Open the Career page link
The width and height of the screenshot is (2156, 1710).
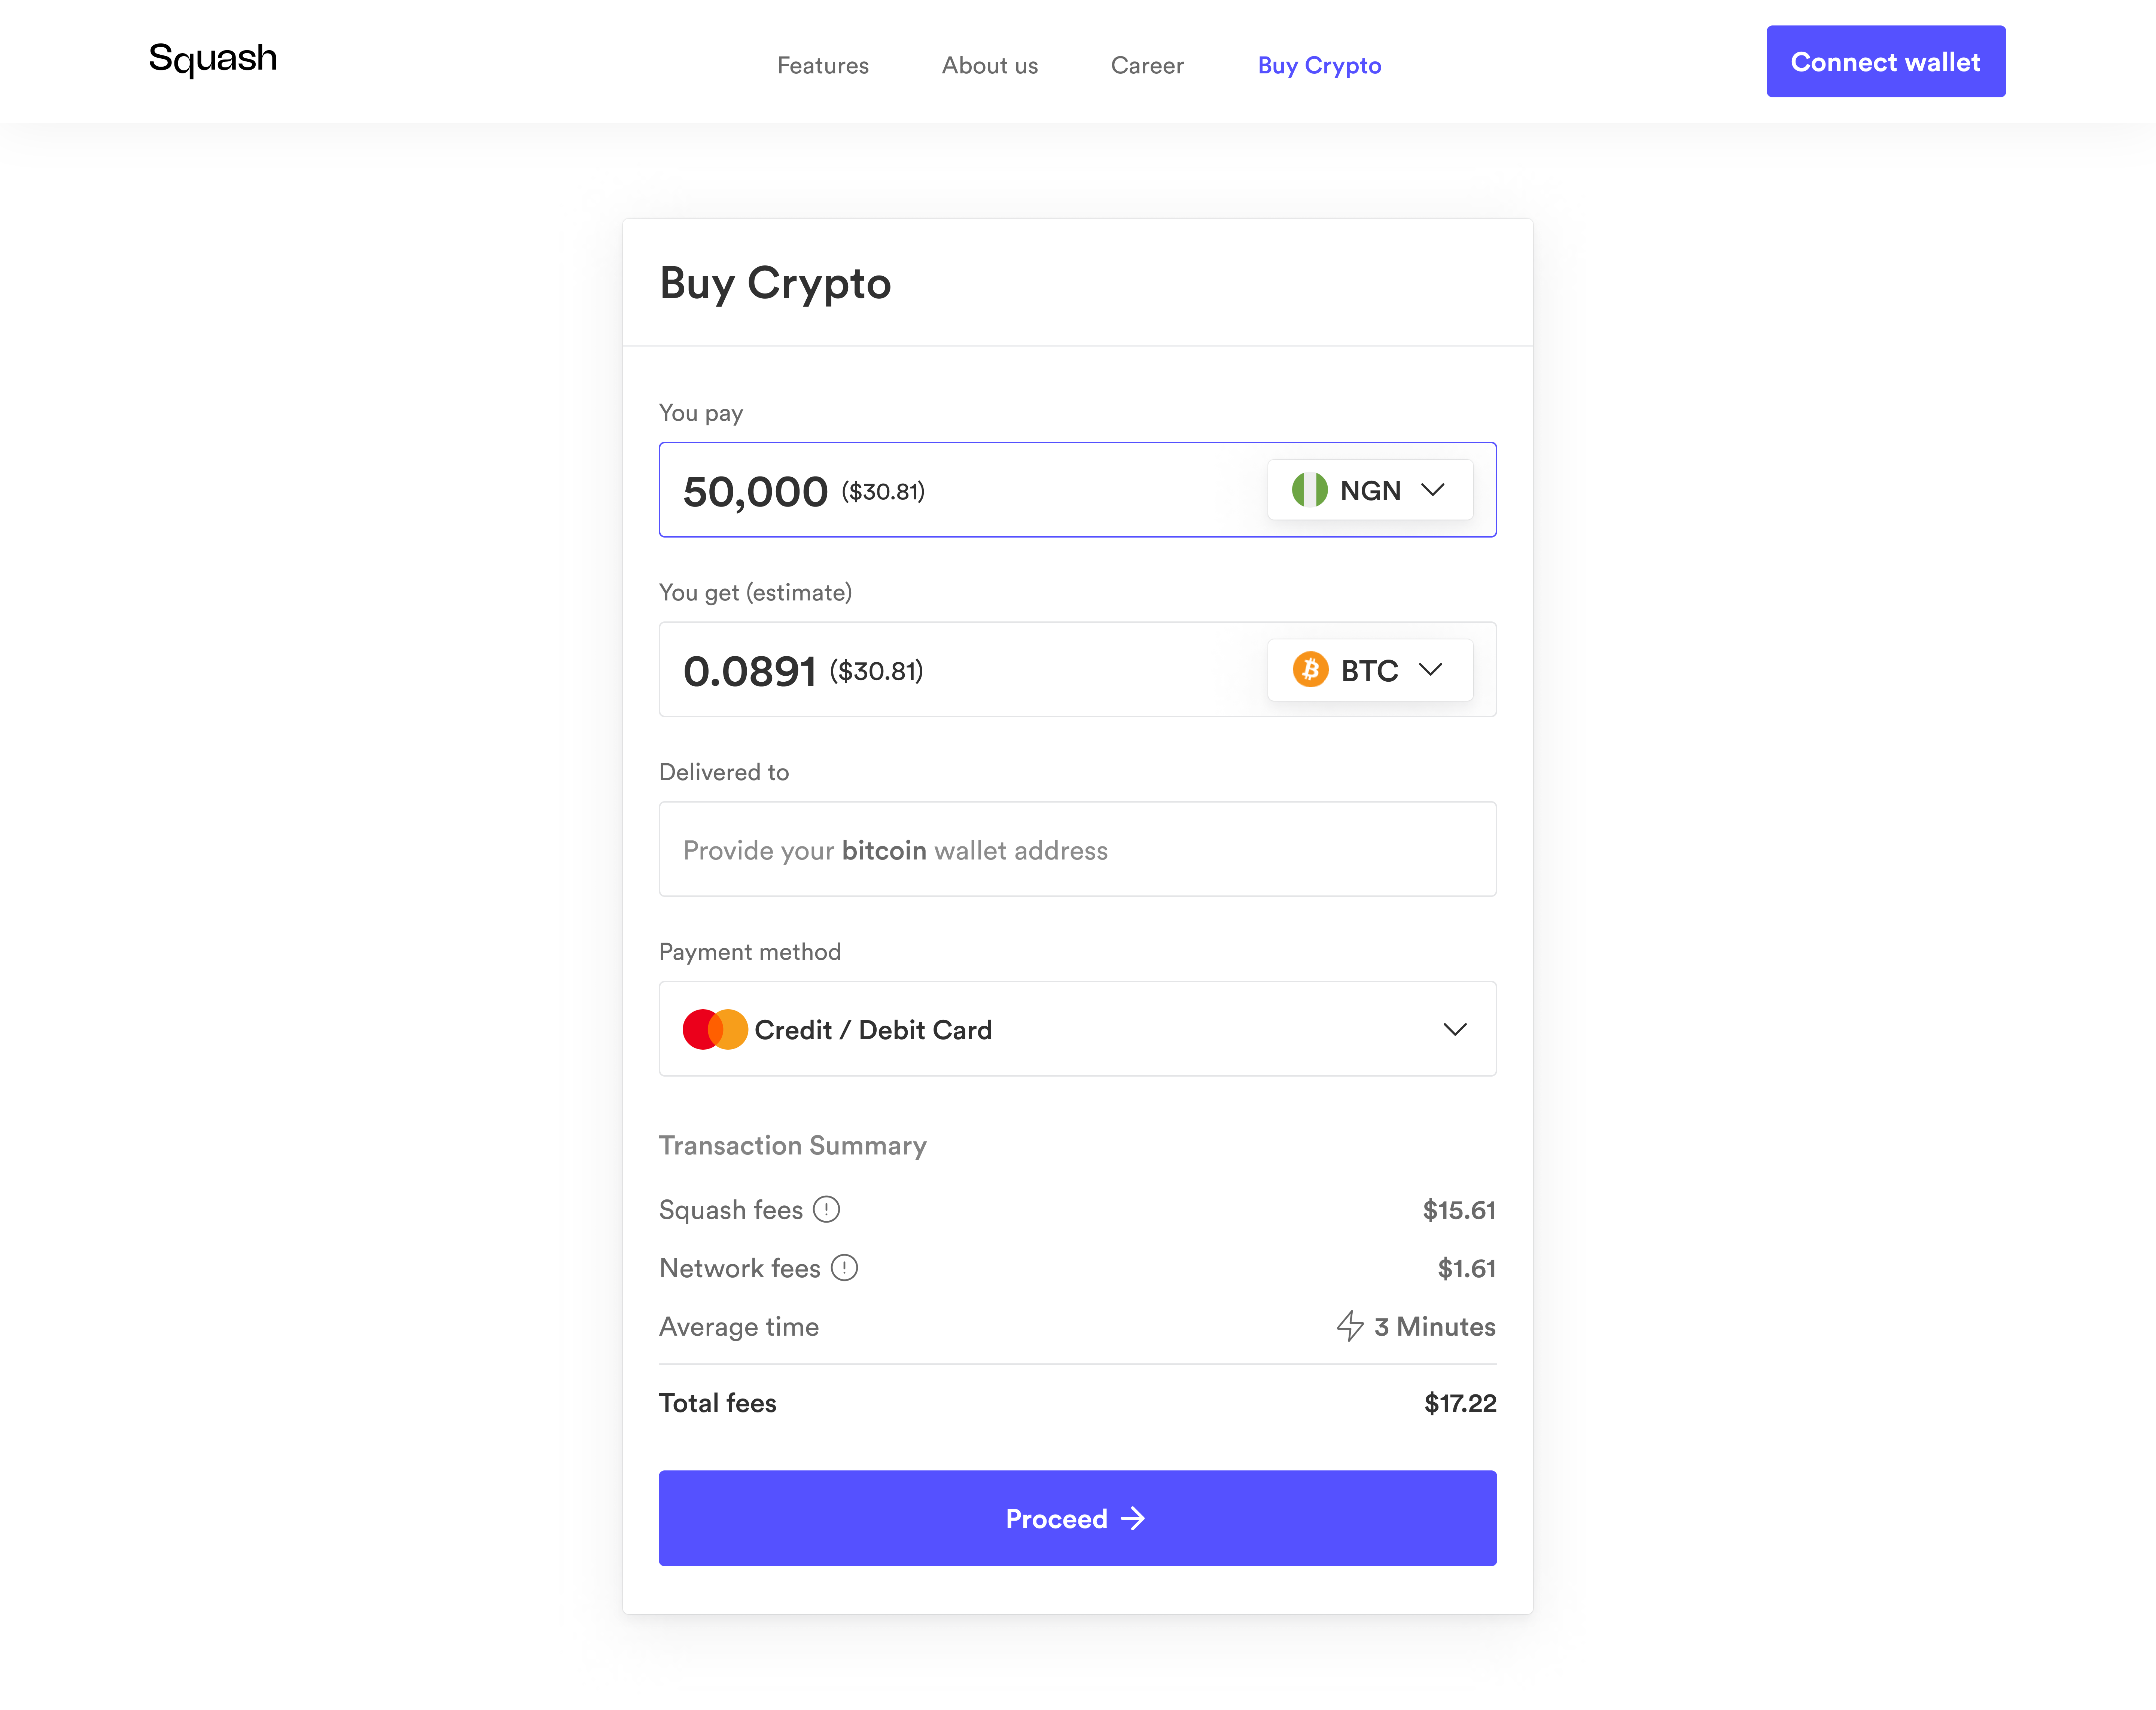(x=1147, y=65)
